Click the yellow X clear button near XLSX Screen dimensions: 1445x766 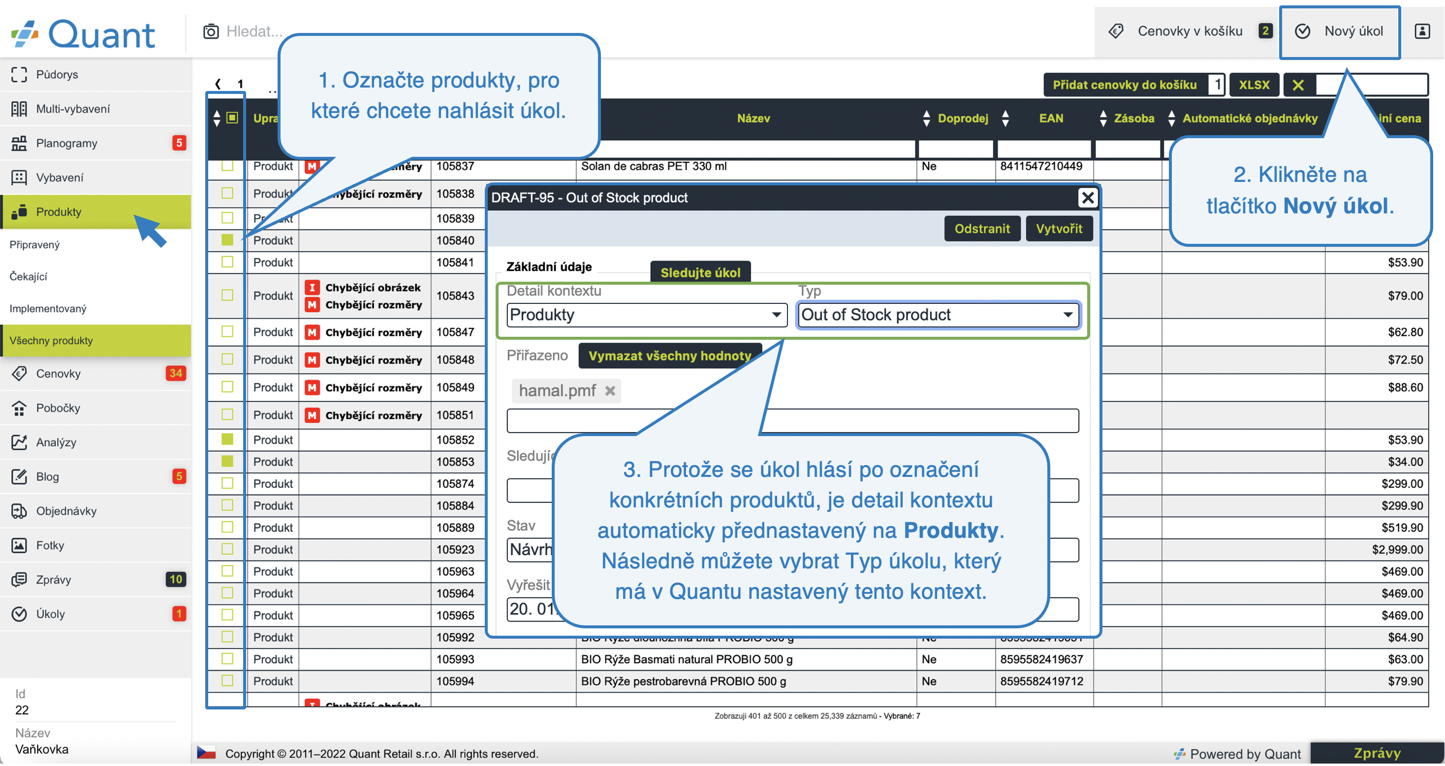[x=1298, y=85]
